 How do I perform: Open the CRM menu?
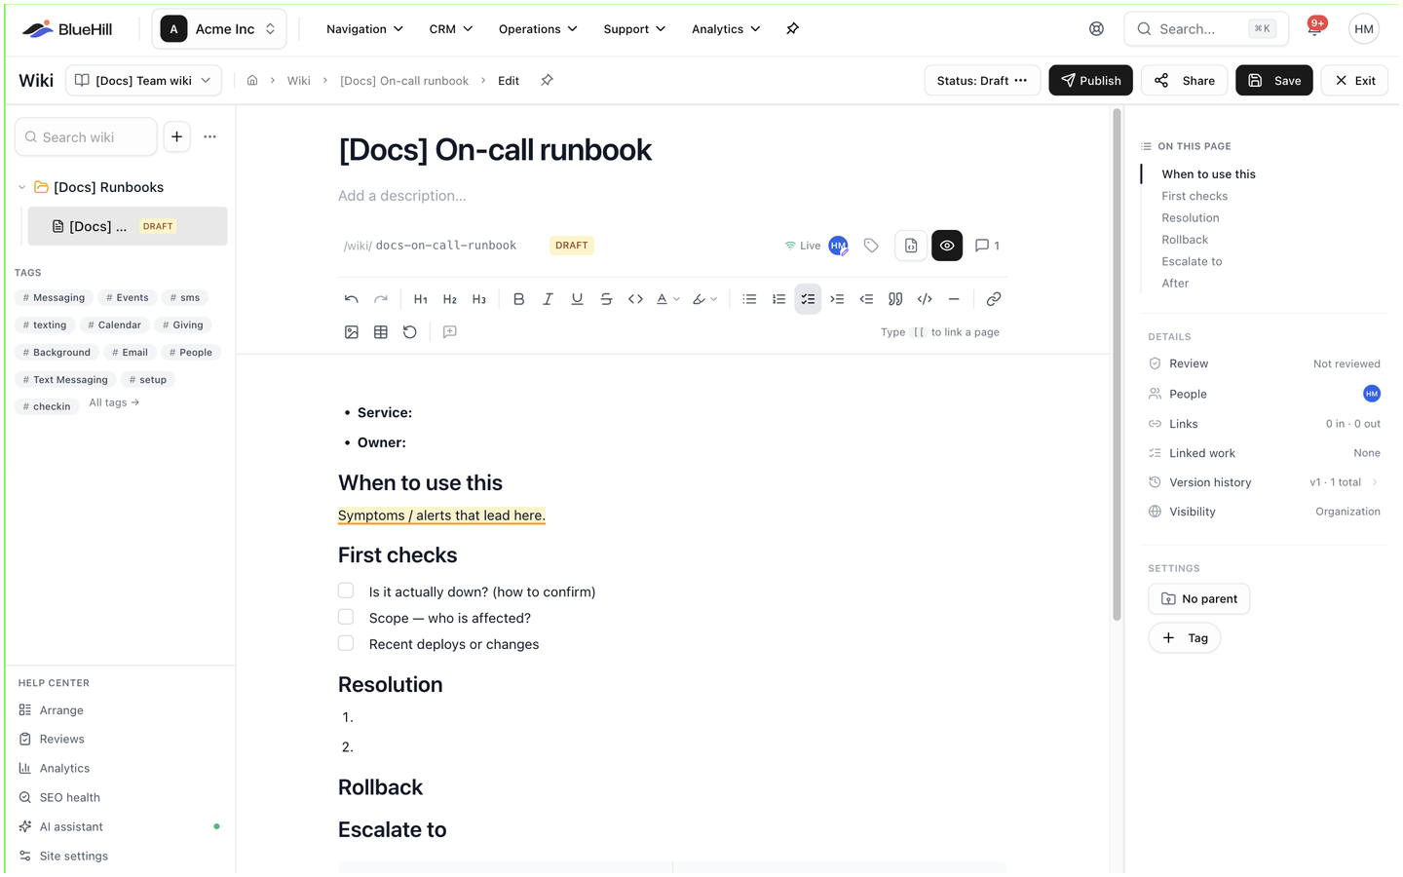pos(451,29)
